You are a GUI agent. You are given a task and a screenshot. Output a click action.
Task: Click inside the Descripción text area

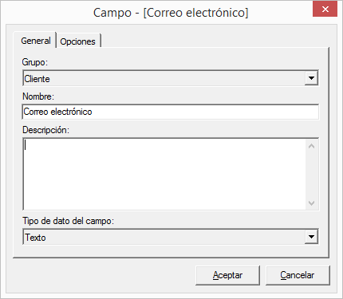click(x=164, y=174)
